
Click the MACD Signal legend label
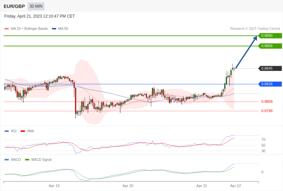tap(41, 159)
